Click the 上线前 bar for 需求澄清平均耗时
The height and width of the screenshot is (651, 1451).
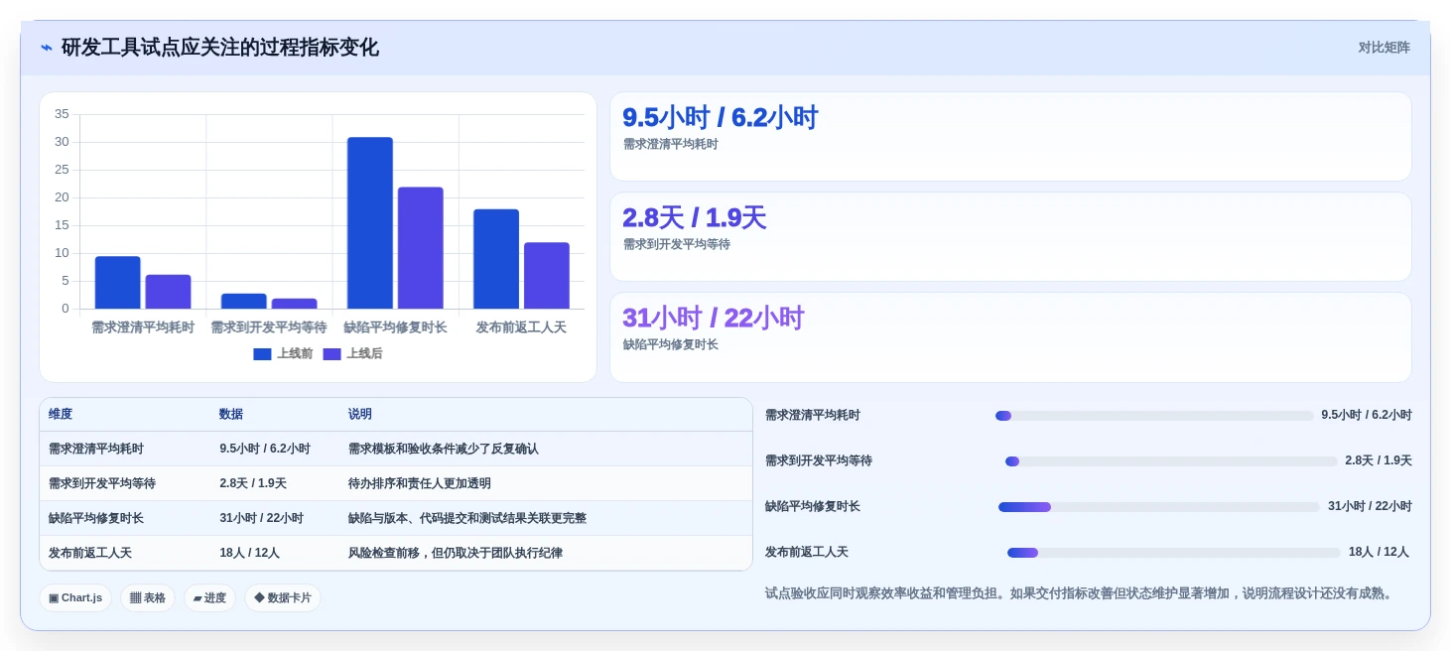point(117,283)
